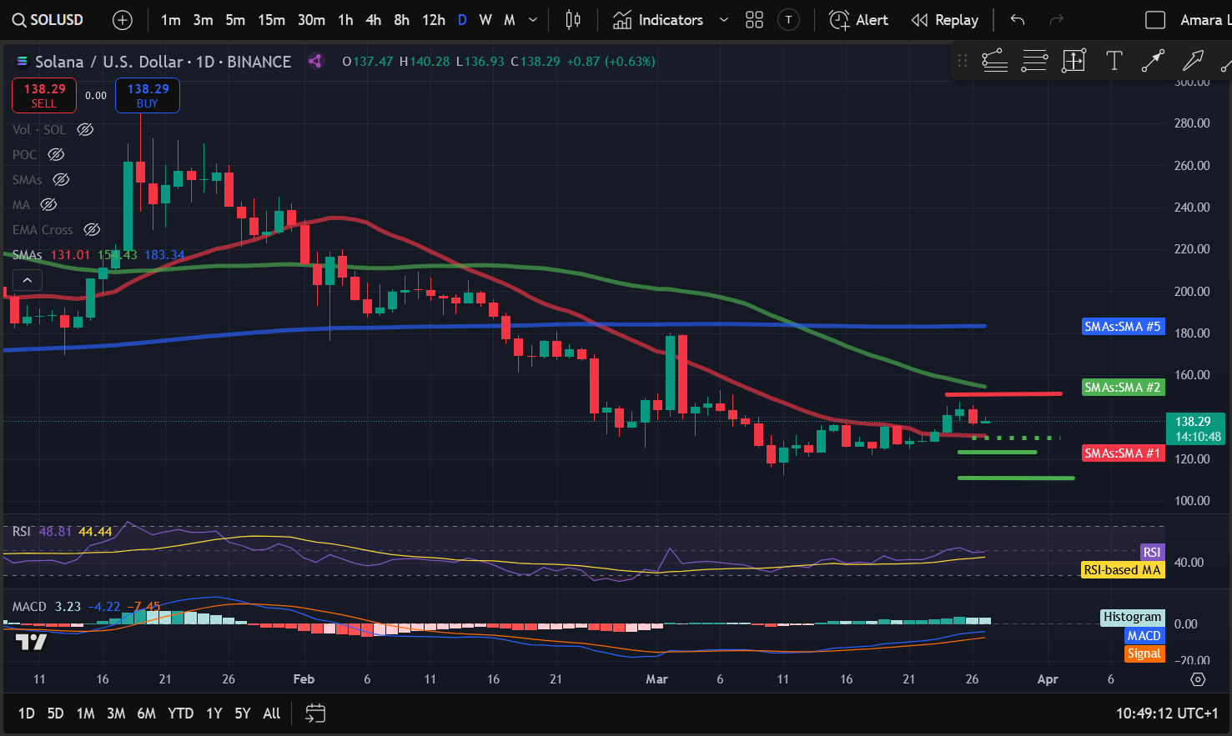The width and height of the screenshot is (1232, 736).
Task: Select the 1m timeframe
Action: pyautogui.click(x=171, y=20)
